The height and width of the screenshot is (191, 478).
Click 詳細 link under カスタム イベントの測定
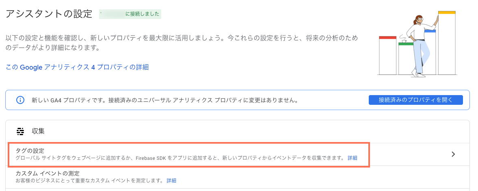pos(171,180)
